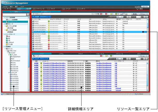Select the bs2k4 server row icon
The height and width of the screenshot is (112, 158).
(33, 21)
